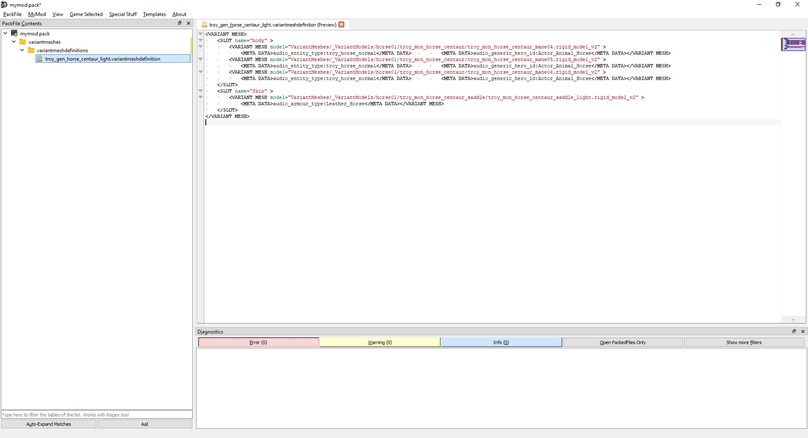Click the variantmeshes folder icon
This screenshot has width=808, height=438.
point(23,42)
